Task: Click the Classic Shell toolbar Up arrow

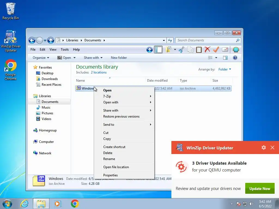Action: click(150, 50)
